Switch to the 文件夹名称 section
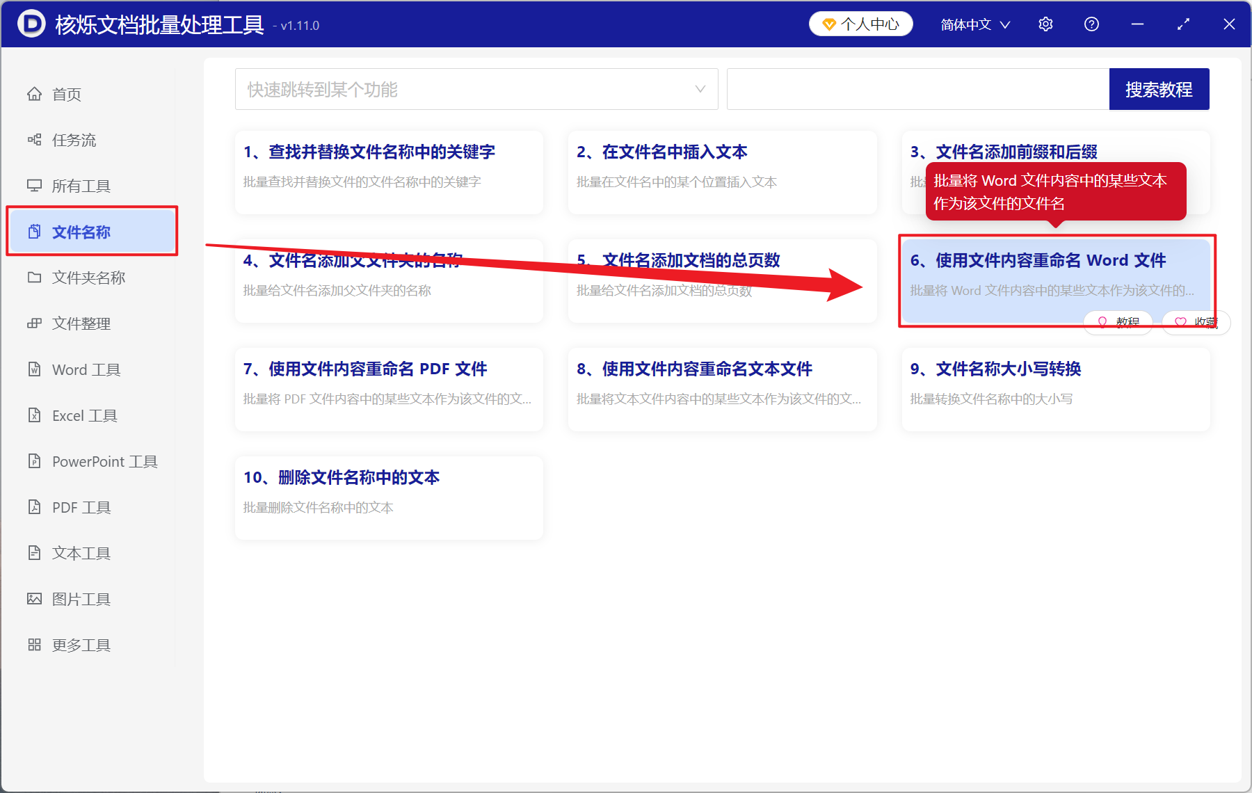The height and width of the screenshot is (793, 1252). point(88,277)
